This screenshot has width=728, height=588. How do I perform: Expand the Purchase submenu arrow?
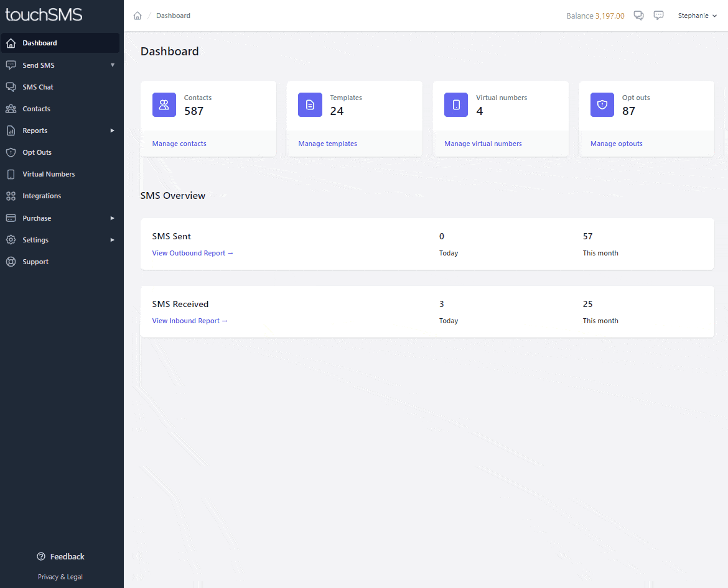[x=113, y=218]
